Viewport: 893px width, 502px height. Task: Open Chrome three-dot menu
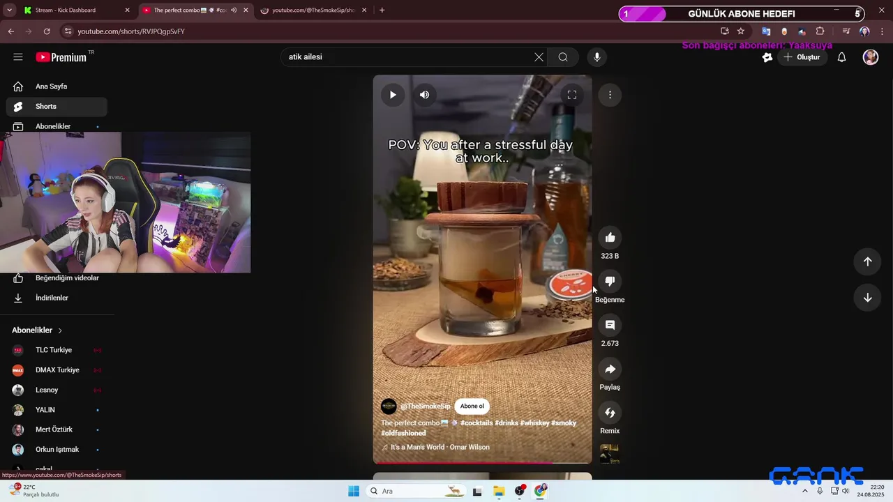point(883,31)
